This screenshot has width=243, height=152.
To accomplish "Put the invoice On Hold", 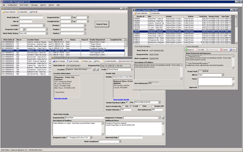I will [x=200, y=50].
